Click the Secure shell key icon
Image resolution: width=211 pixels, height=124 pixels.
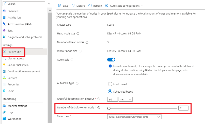coord(4,65)
